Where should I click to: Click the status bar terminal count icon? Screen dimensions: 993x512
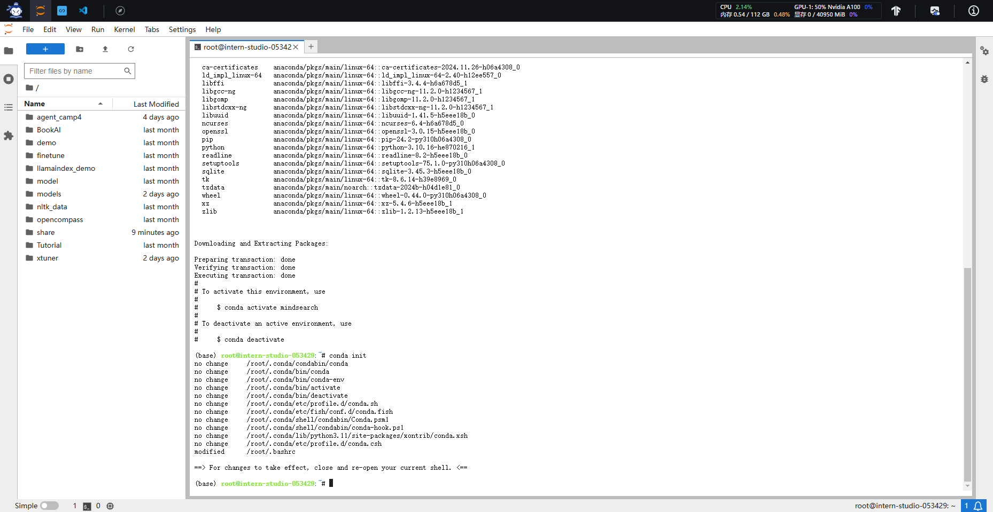(x=87, y=506)
